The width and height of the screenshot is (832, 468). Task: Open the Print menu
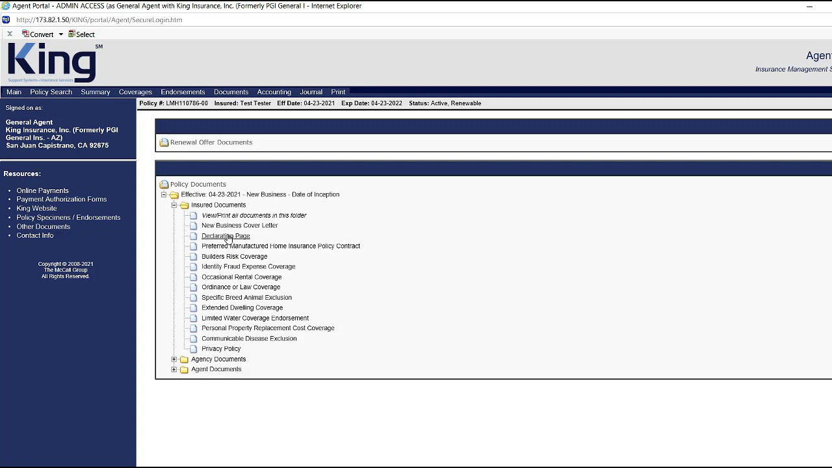(x=338, y=92)
